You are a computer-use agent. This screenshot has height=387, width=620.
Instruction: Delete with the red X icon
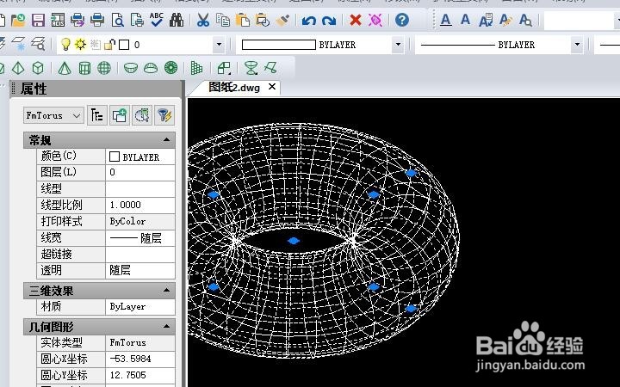(356, 20)
